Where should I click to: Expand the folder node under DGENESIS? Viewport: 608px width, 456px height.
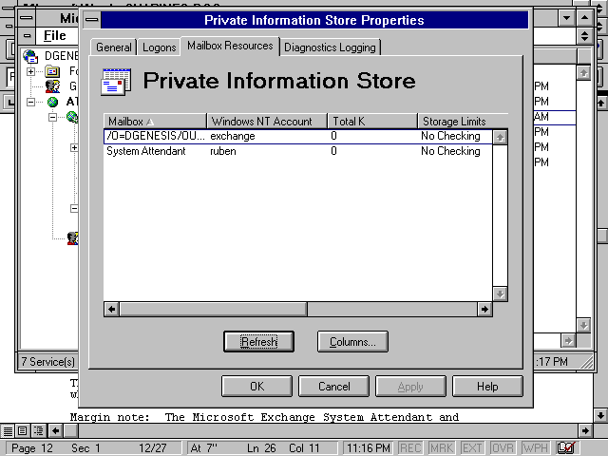pos(30,72)
